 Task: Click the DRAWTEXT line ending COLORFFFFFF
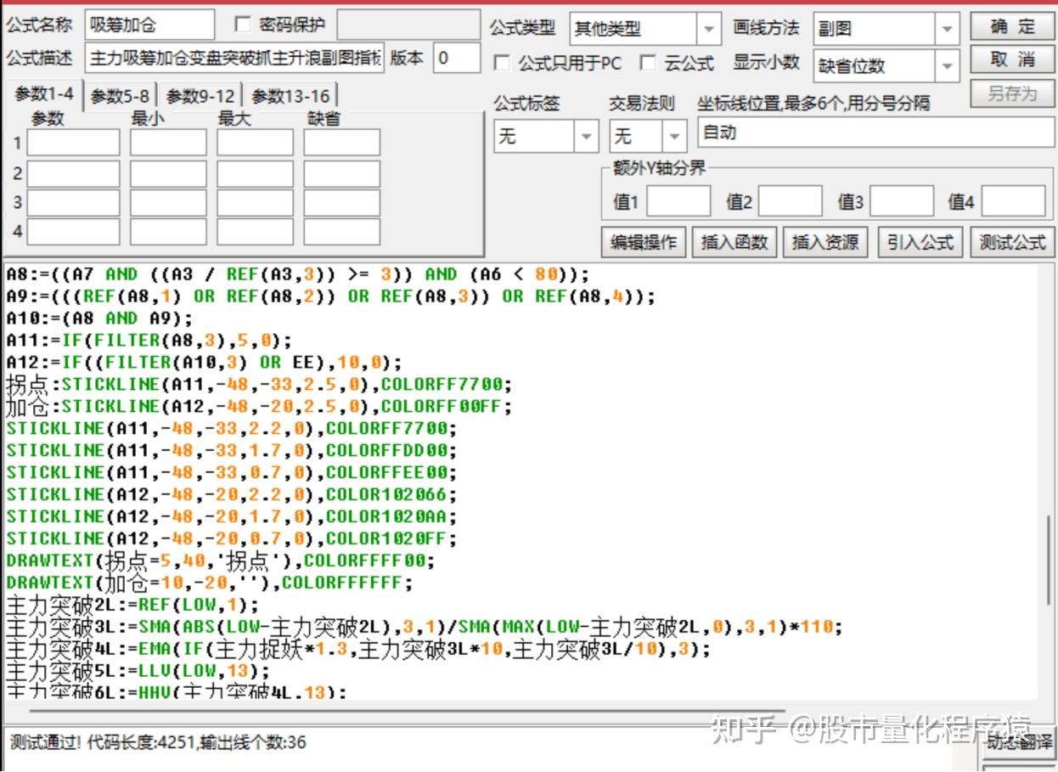pyautogui.click(x=210, y=583)
